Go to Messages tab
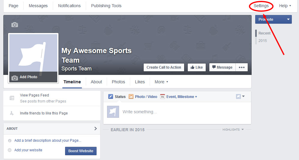The width and height of the screenshot is (299, 160). coord(38,6)
